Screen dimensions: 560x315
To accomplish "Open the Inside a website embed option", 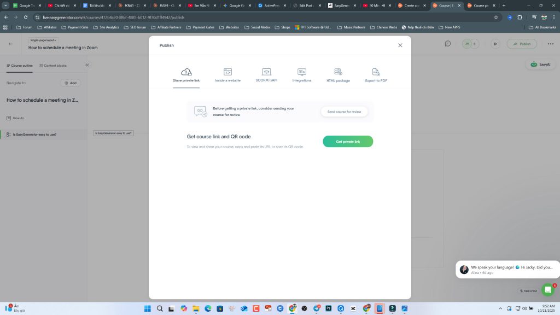I will tap(227, 75).
